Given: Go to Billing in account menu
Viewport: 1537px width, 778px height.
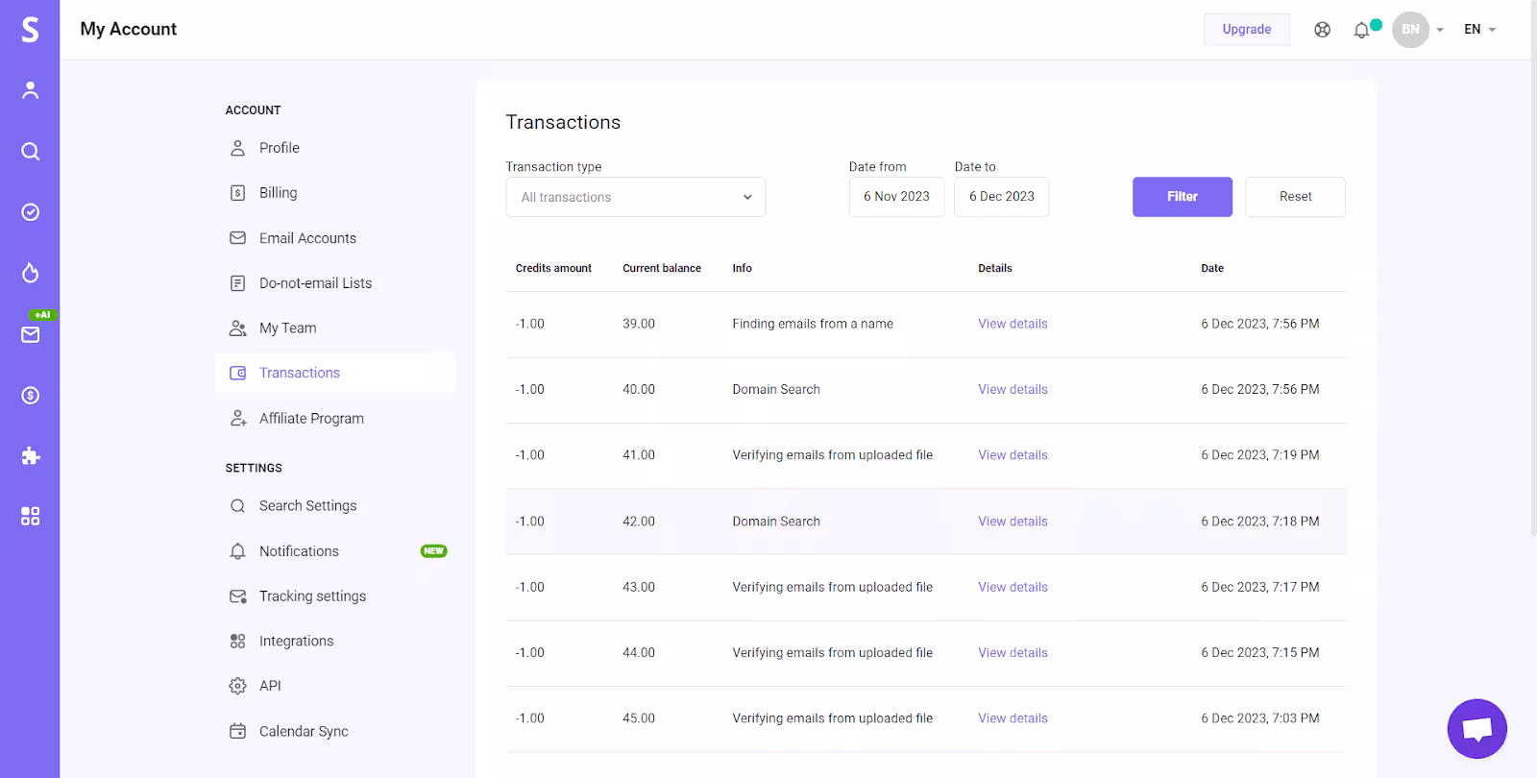Looking at the screenshot, I should [278, 193].
